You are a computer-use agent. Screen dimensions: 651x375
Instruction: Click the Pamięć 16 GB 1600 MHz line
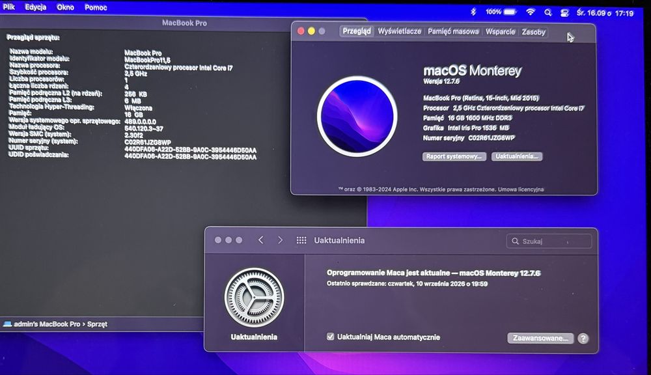coord(467,118)
